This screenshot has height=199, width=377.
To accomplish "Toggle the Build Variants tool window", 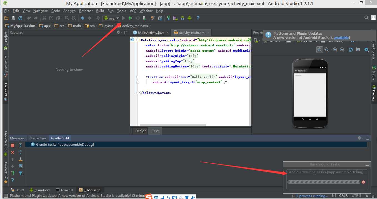I will pyautogui.click(x=6, y=144).
